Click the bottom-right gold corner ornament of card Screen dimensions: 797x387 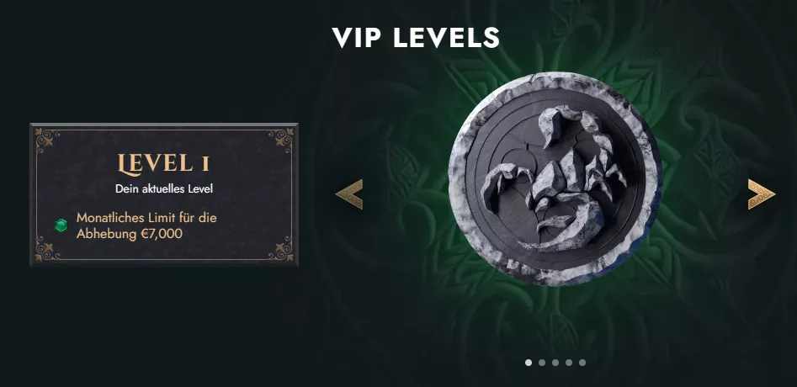click(280, 248)
